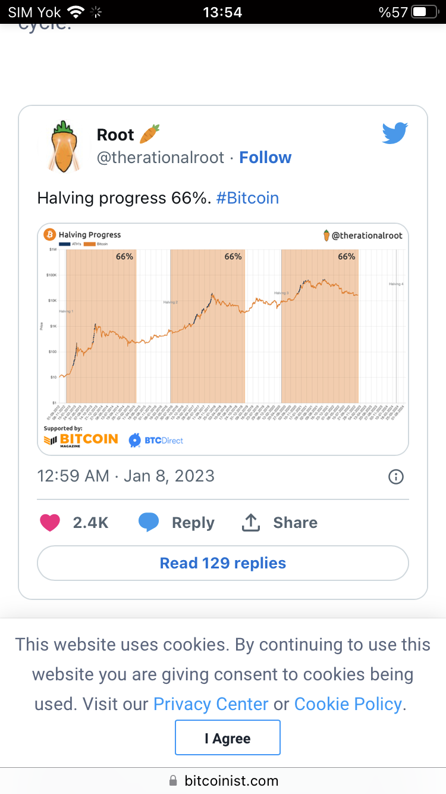Like the tweet with the heart icon
This screenshot has height=794, width=446.
50,523
